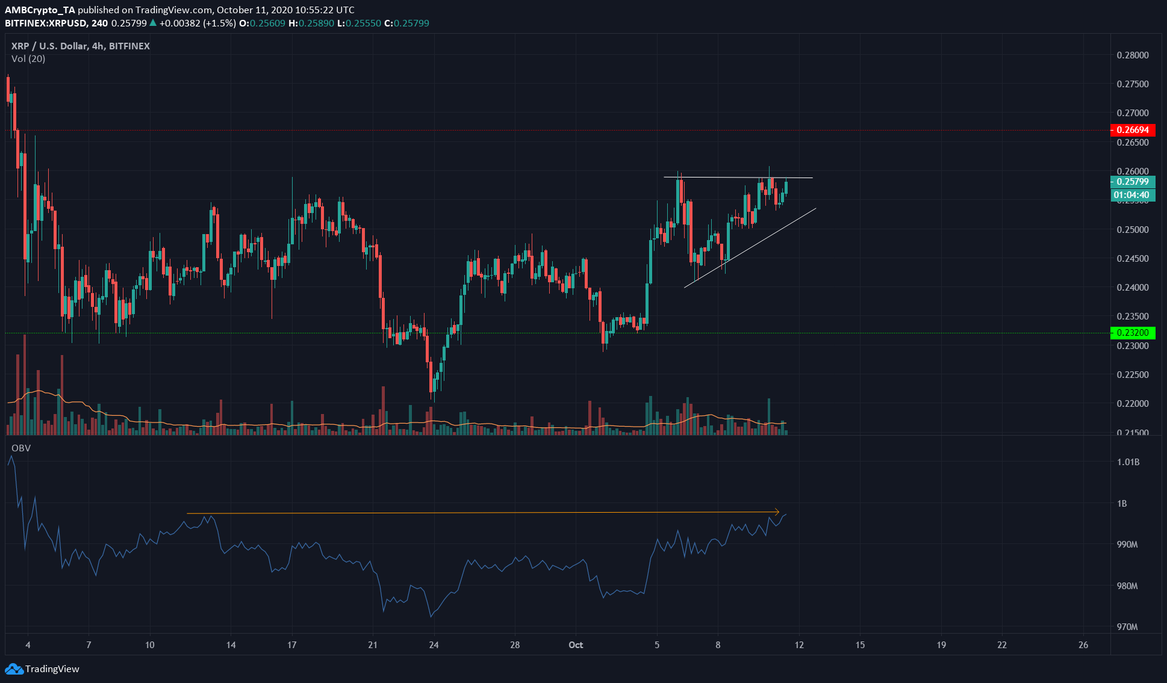
Task: Open the TradingView wordmark link
Action: pyautogui.click(x=52, y=669)
